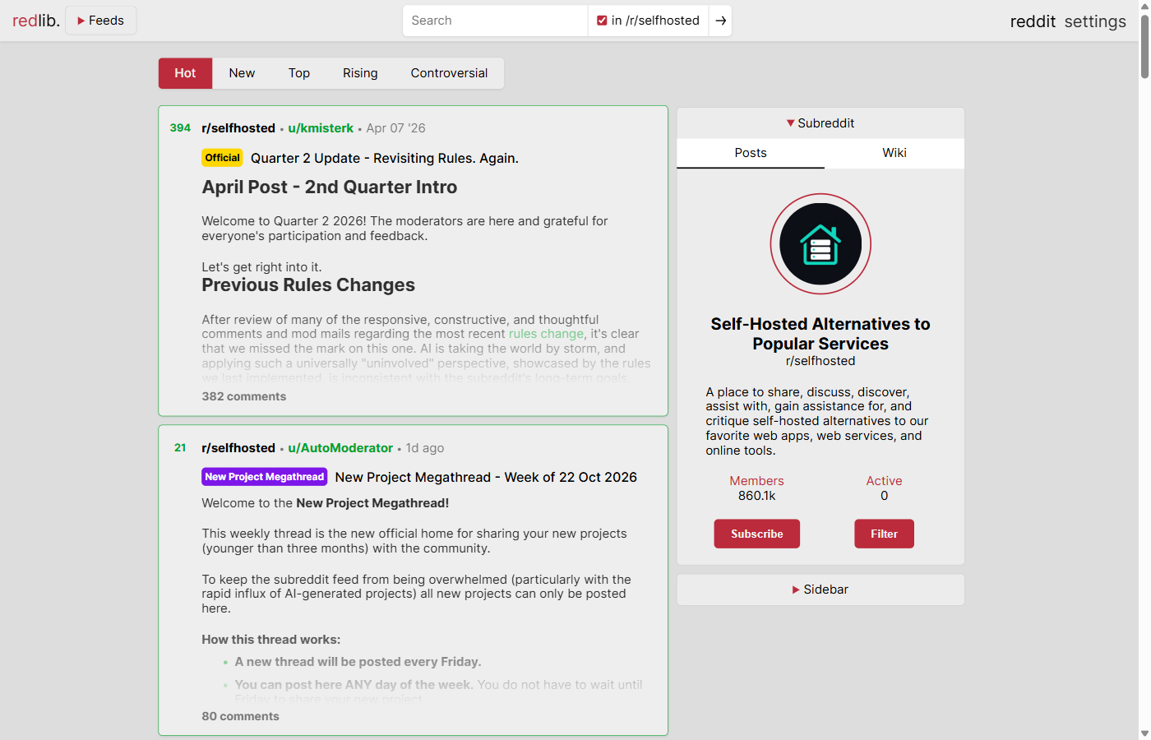Go to the redlib home logo
This screenshot has height=740, width=1151.
(x=36, y=21)
